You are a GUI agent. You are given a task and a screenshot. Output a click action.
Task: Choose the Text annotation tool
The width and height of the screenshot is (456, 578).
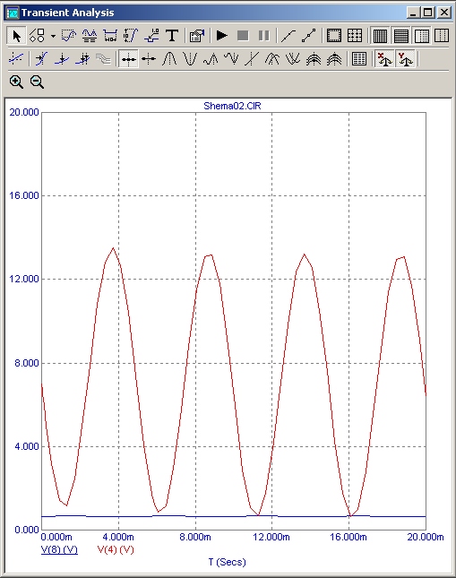pyautogui.click(x=172, y=36)
